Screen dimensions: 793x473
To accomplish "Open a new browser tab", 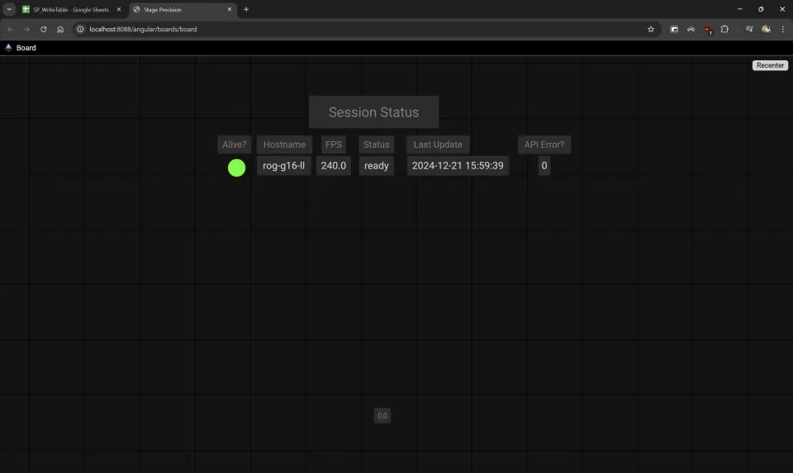I will 246,10.
